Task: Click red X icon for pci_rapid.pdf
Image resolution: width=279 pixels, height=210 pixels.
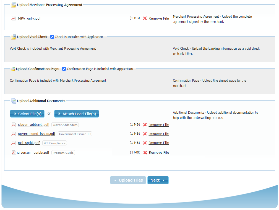Action: tap(145, 143)
